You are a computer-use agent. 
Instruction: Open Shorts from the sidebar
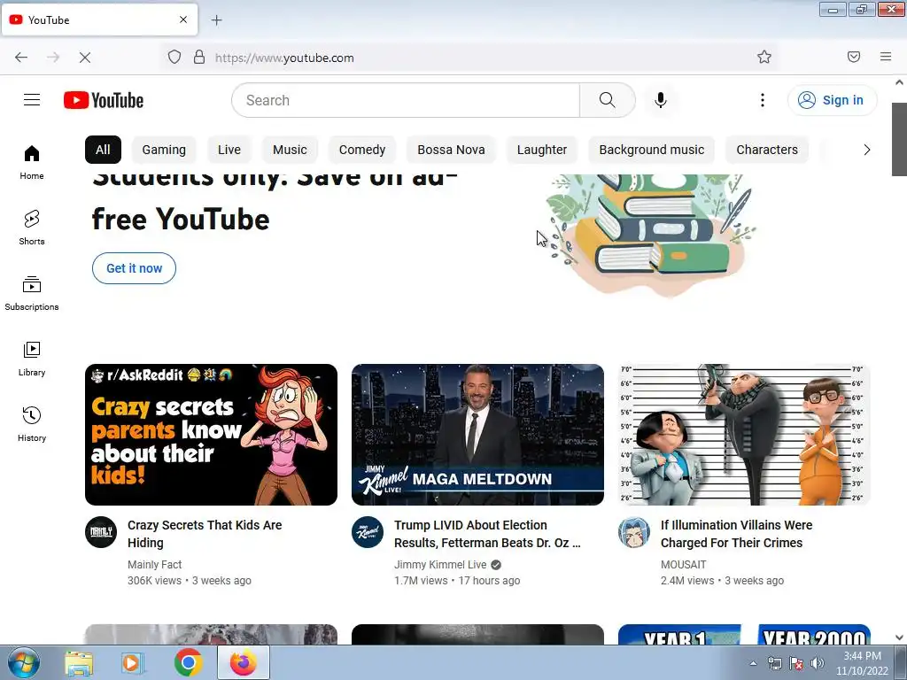32,228
